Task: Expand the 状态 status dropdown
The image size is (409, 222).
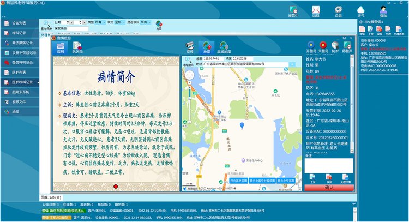Action: point(123,22)
